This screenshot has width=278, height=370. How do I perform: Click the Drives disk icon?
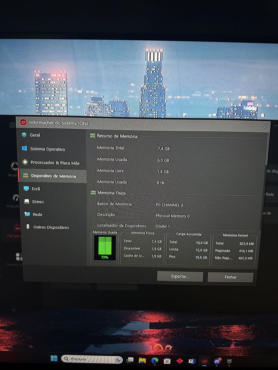(27, 201)
